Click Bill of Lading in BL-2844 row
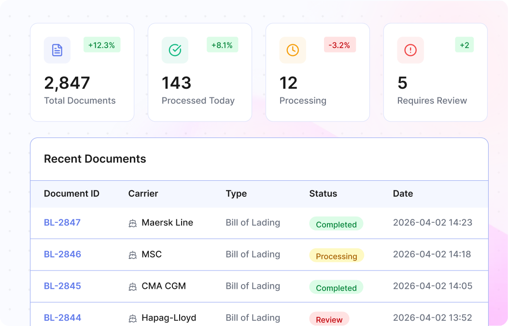 point(253,318)
